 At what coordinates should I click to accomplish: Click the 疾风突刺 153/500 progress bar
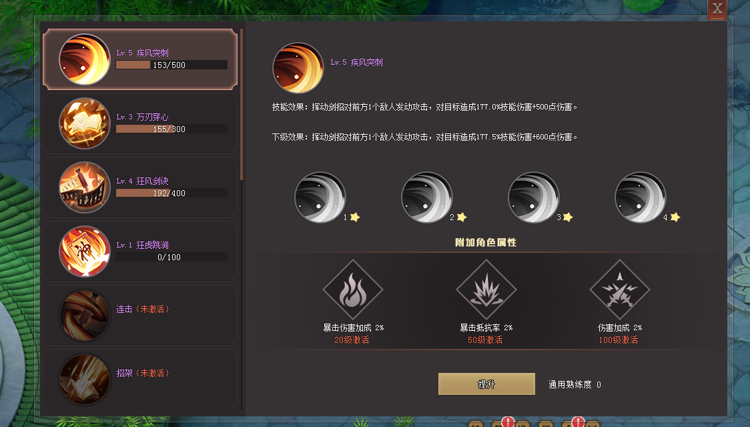[x=171, y=65]
